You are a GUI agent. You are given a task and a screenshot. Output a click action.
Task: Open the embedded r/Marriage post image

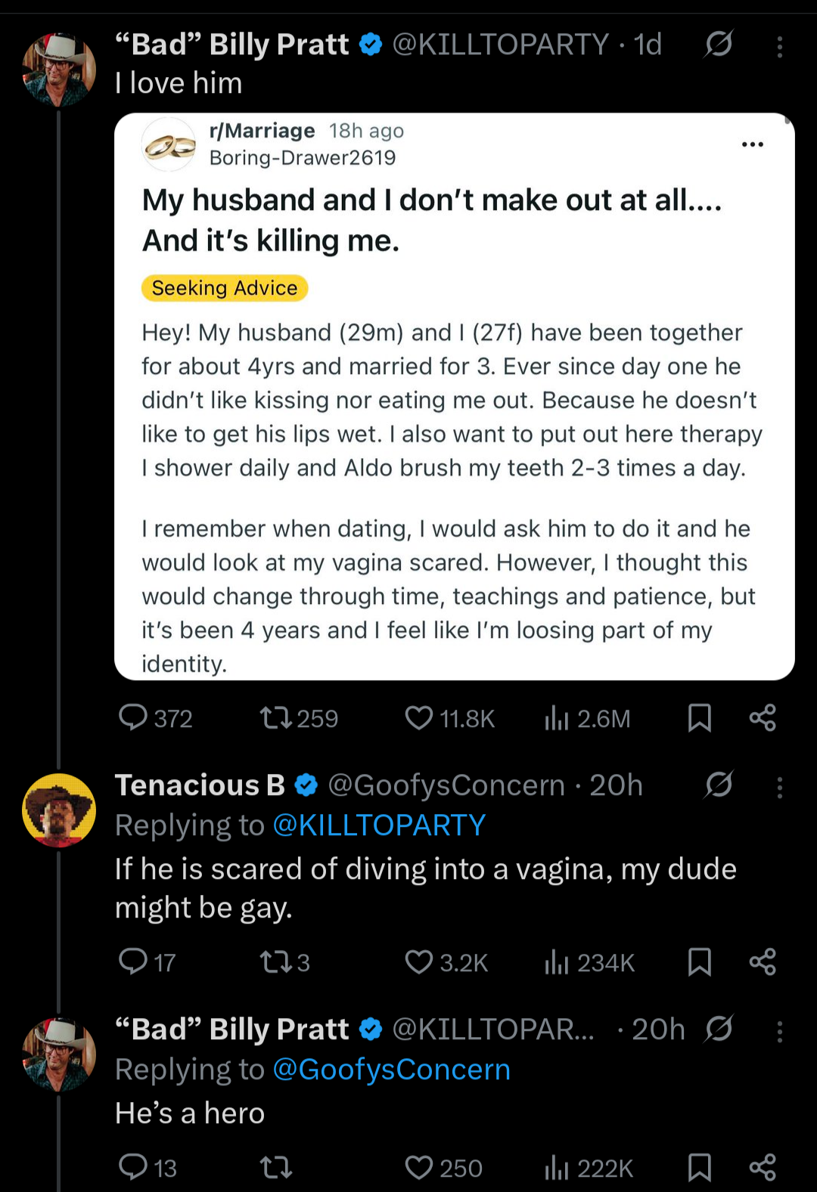(x=454, y=397)
